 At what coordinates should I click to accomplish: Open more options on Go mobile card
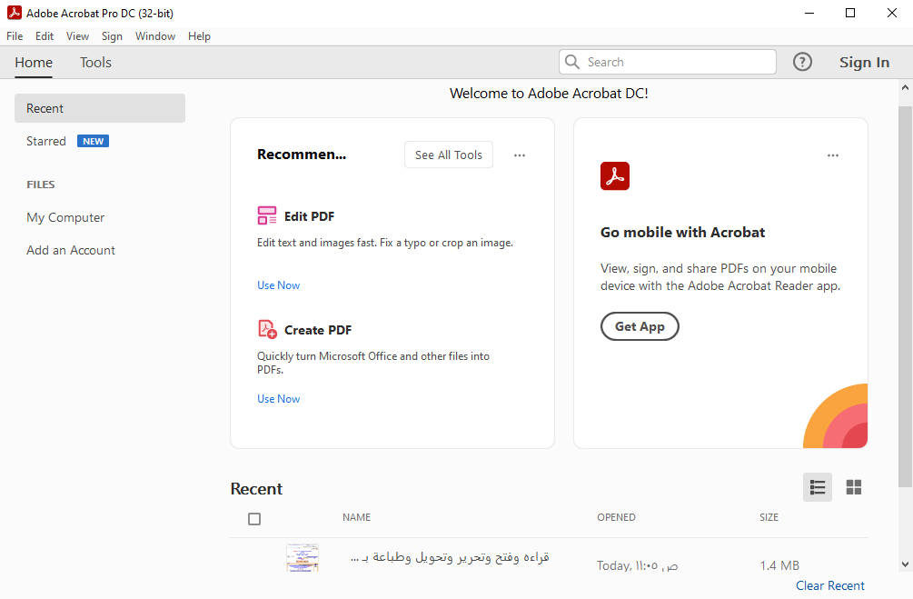[833, 155]
